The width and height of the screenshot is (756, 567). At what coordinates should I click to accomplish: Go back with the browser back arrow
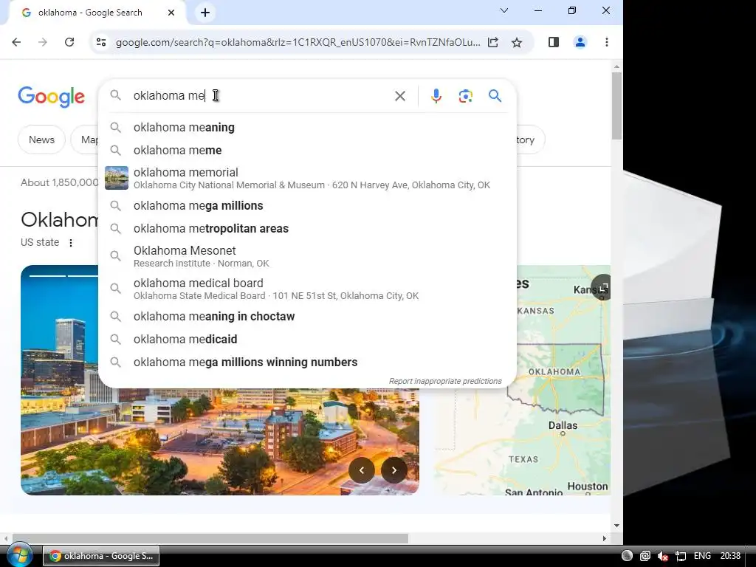click(16, 42)
